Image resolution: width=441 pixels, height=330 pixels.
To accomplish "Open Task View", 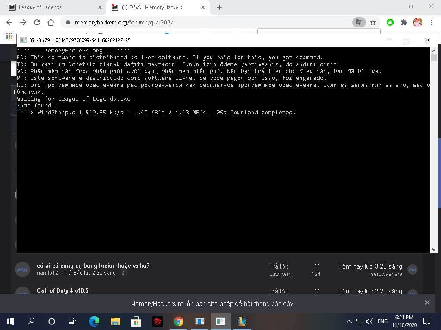I will click(72, 321).
